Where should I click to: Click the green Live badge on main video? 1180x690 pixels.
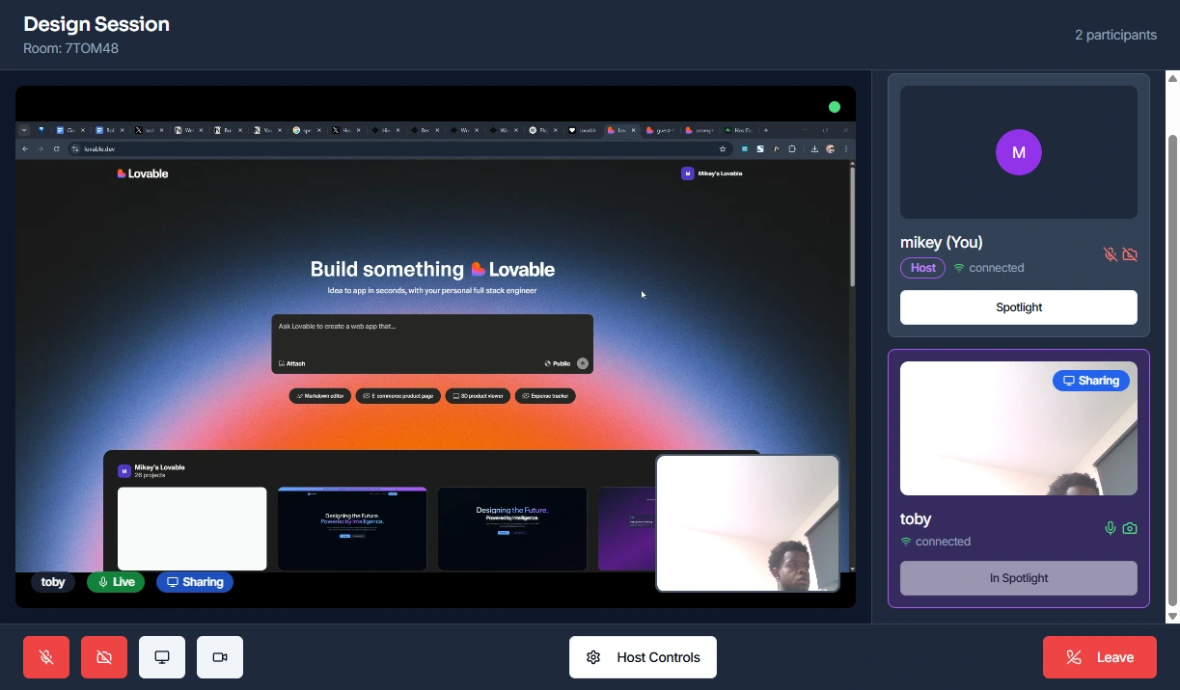point(116,582)
